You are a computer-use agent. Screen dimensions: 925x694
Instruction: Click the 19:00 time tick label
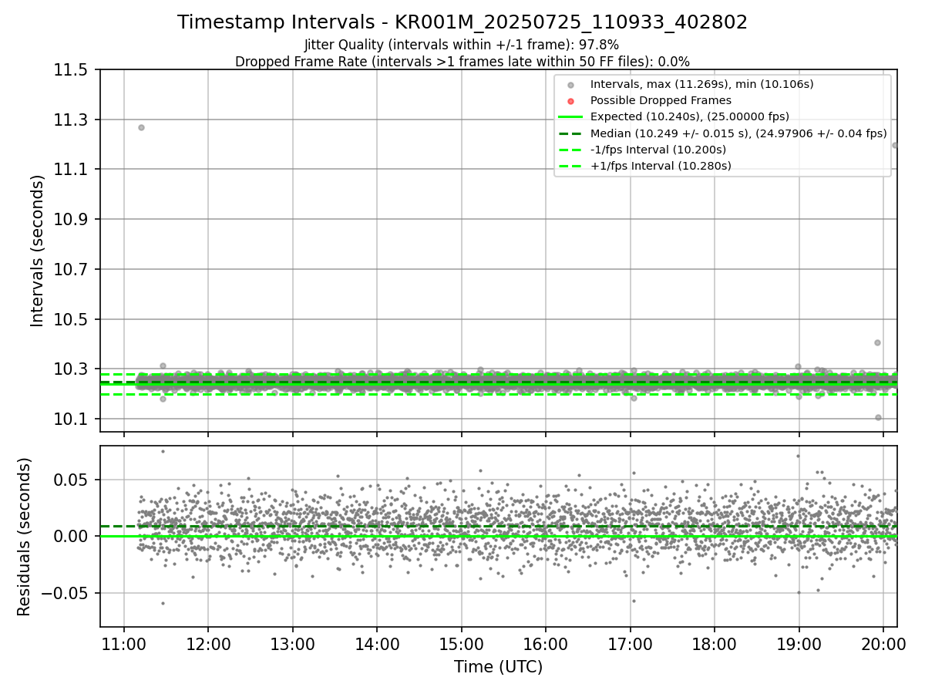point(799,645)
